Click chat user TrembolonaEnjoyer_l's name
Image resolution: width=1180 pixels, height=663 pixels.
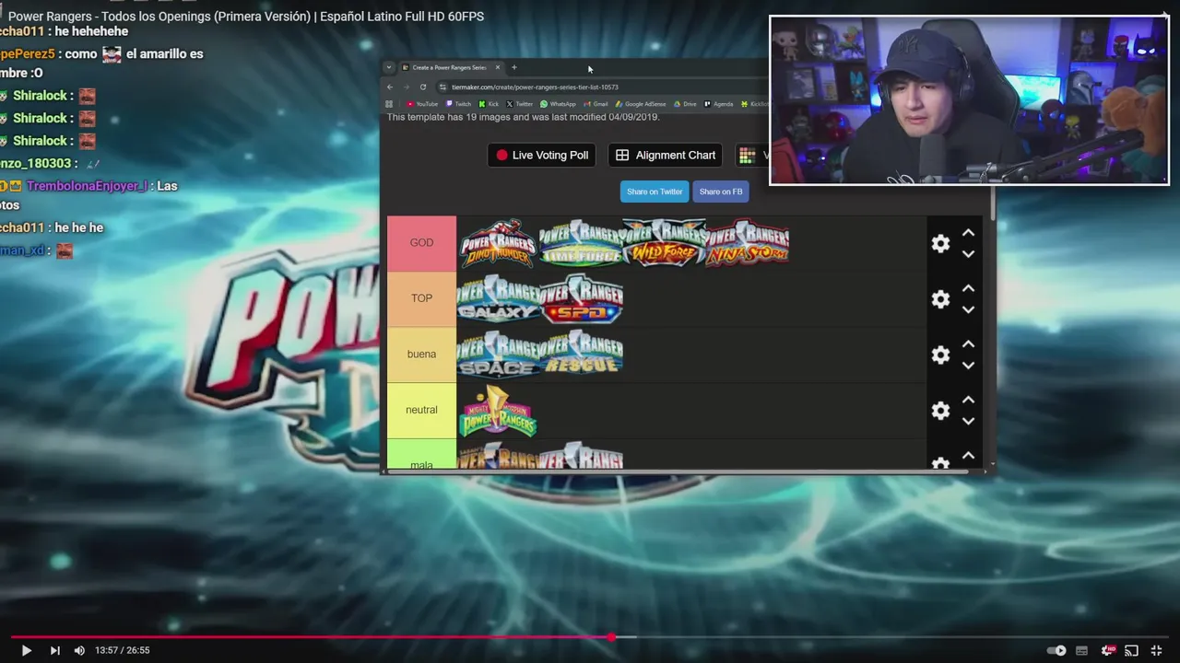pos(88,186)
